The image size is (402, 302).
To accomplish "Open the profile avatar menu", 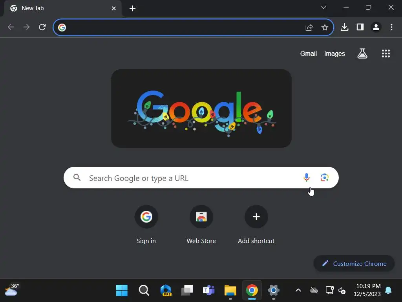I will click(x=376, y=27).
